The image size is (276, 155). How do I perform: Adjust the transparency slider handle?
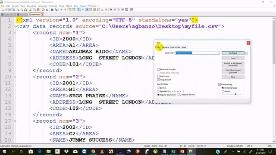236,94
